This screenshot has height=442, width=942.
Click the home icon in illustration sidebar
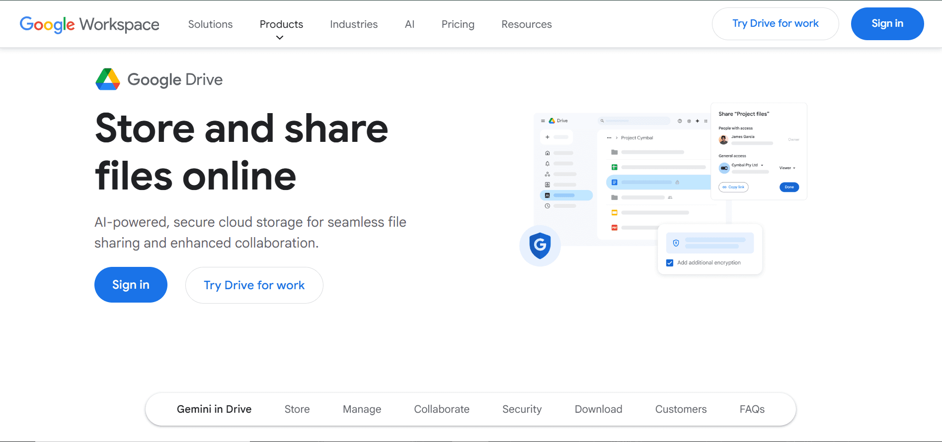(x=548, y=153)
